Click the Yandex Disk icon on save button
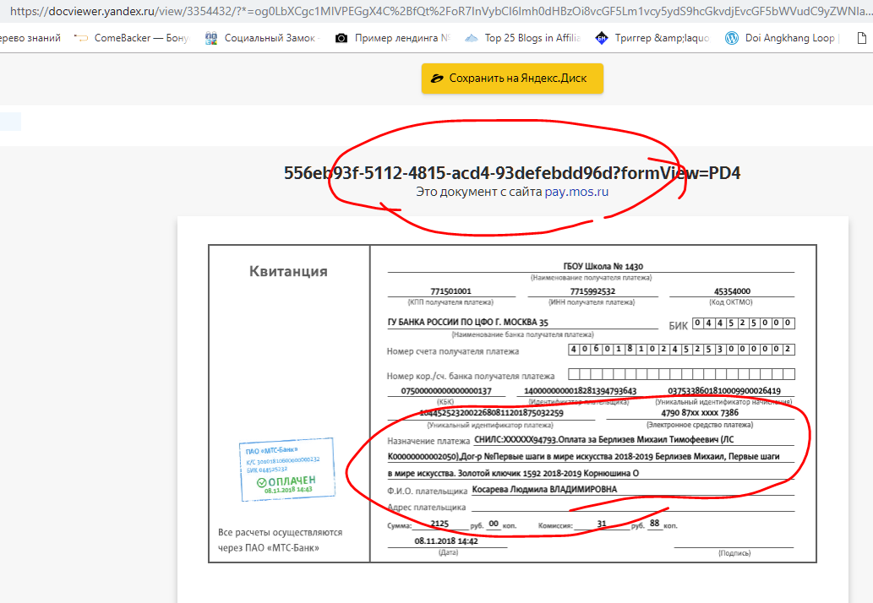 point(437,79)
